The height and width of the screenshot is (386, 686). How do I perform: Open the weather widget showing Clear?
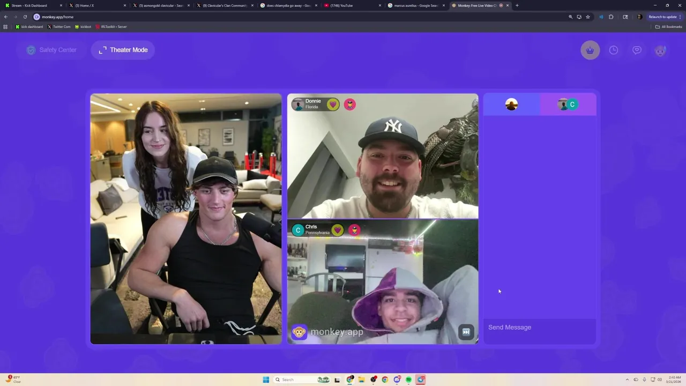coord(13,380)
